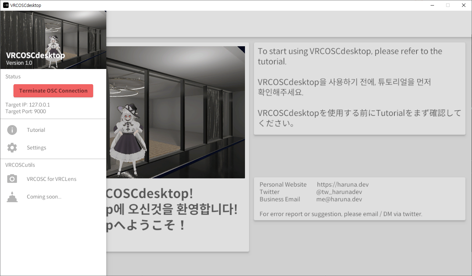Click the welcome avatar screenshot
472x276 pixels.
176,112
